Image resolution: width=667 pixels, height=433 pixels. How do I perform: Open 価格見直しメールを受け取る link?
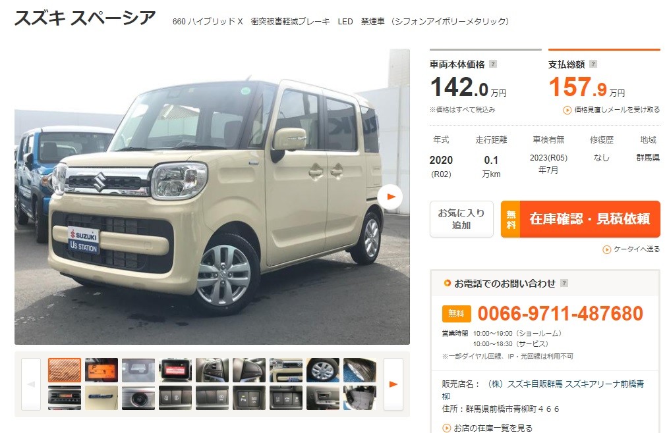(x=617, y=110)
